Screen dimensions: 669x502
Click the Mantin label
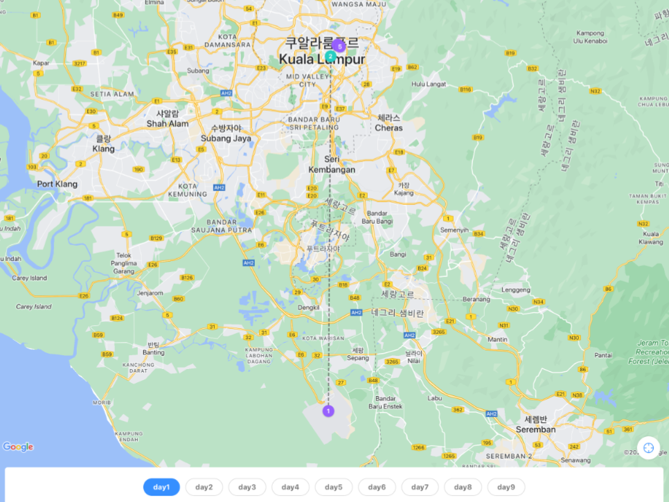click(497, 339)
